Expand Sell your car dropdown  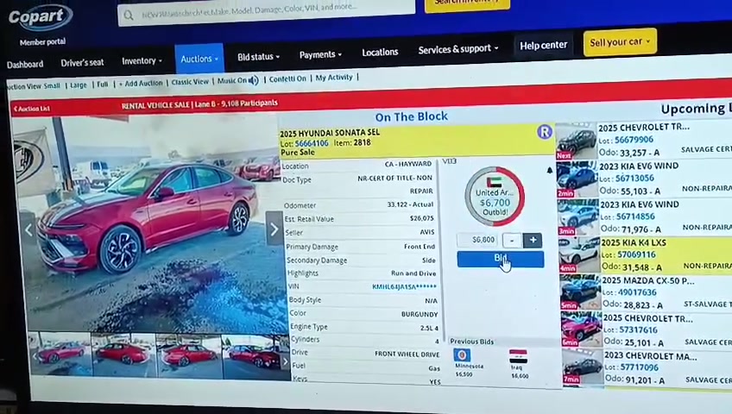[x=620, y=42]
